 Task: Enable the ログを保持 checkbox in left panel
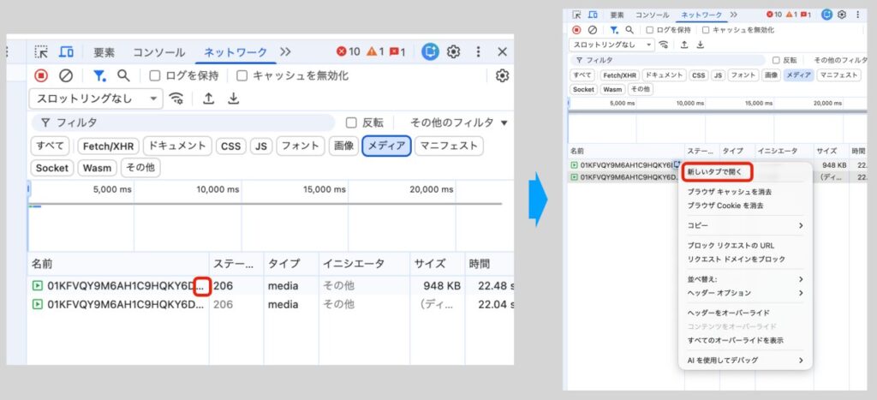(155, 75)
